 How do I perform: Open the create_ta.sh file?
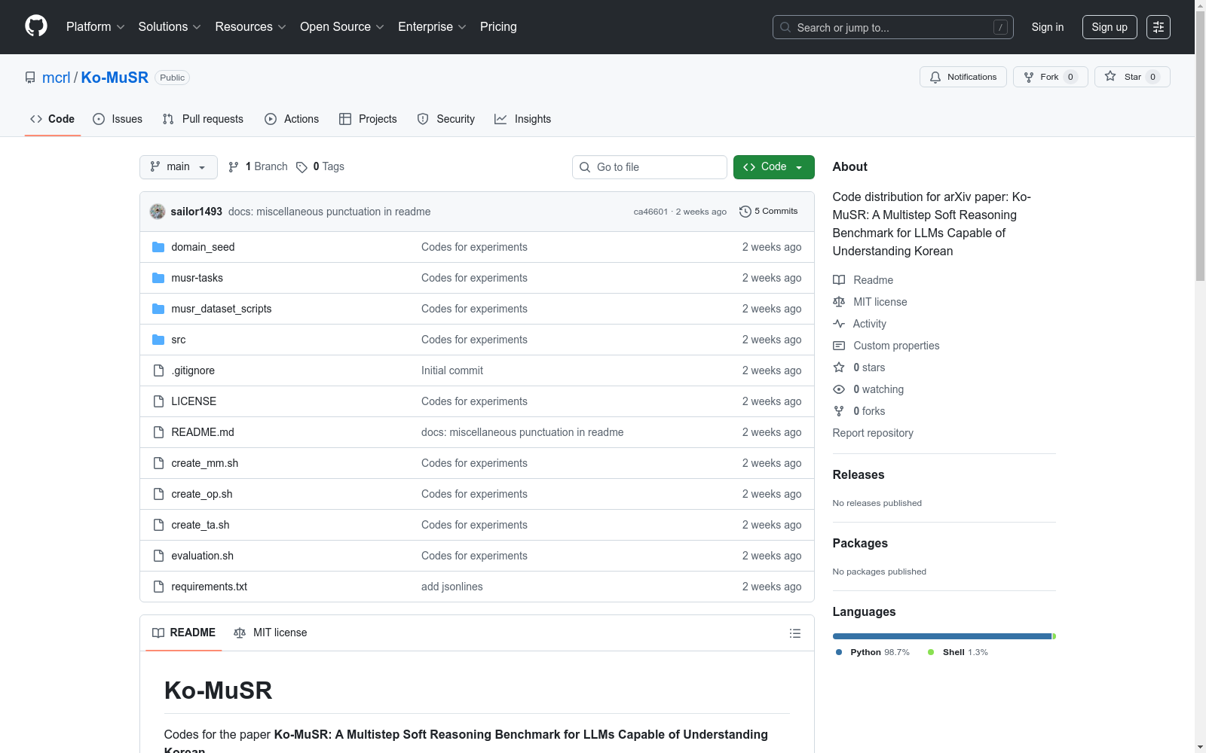pyautogui.click(x=200, y=525)
